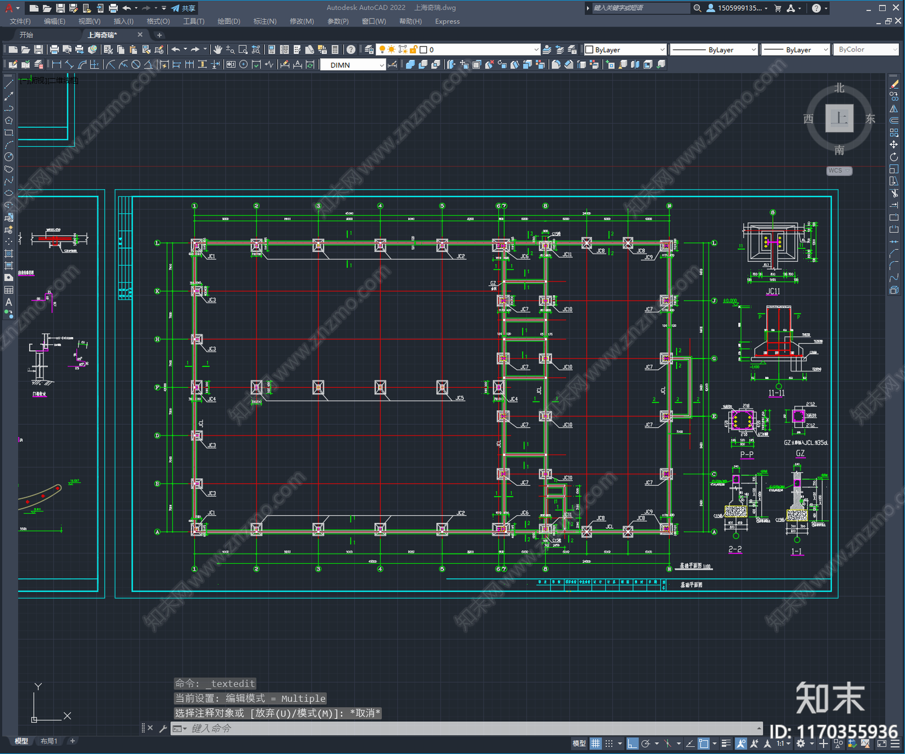Add a new drawing tab with plus
The width and height of the screenshot is (905, 754).
pos(159,35)
